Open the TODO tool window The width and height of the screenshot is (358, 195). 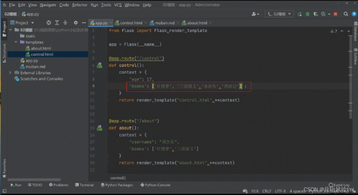(35, 185)
